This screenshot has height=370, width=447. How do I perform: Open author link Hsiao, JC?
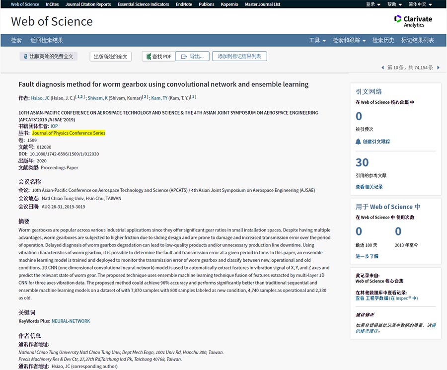coord(40,98)
